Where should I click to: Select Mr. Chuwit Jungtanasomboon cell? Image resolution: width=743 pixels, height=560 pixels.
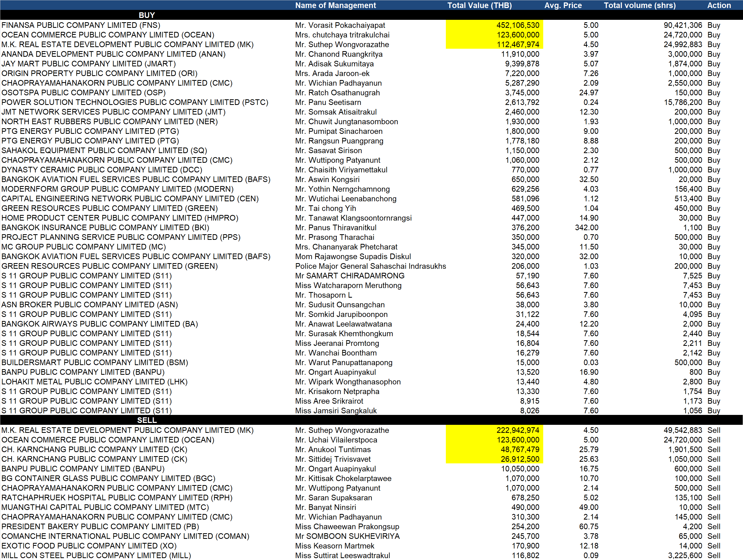346,122
